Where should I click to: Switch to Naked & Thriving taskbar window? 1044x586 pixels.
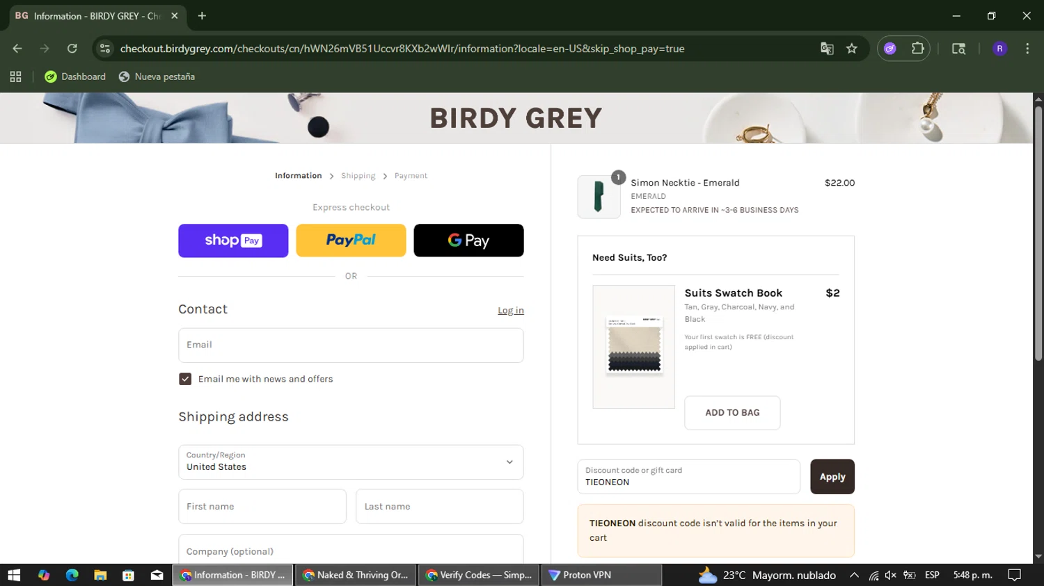click(x=356, y=575)
